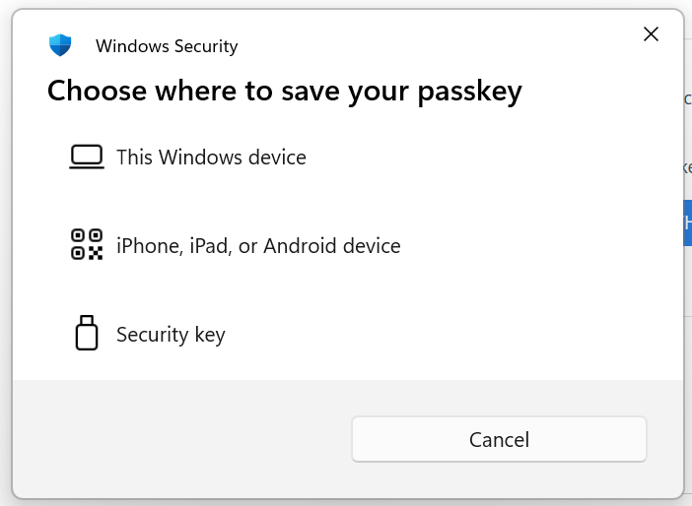The height and width of the screenshot is (506, 692).
Task: Click the "Choose where to save your passkey" heading
Action: click(284, 92)
